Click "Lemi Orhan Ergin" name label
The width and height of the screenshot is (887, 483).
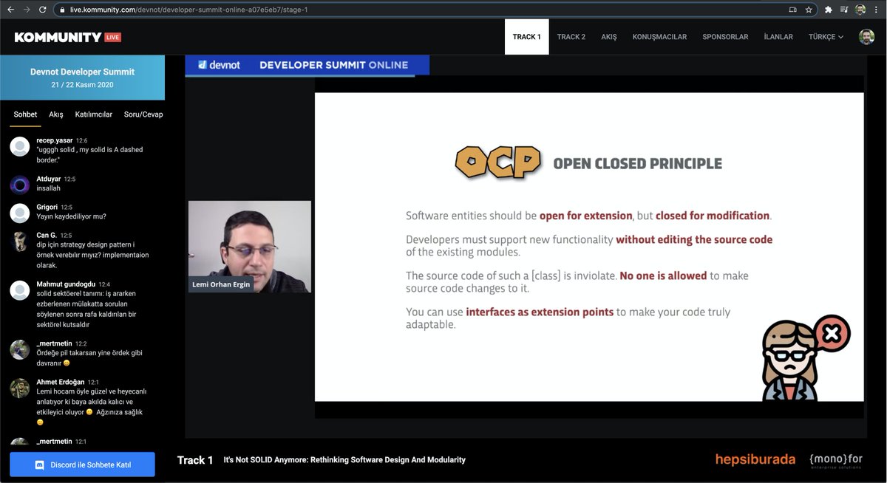click(222, 284)
